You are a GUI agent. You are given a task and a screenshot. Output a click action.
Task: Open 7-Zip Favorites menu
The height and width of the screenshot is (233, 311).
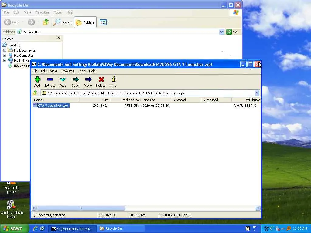click(67, 71)
